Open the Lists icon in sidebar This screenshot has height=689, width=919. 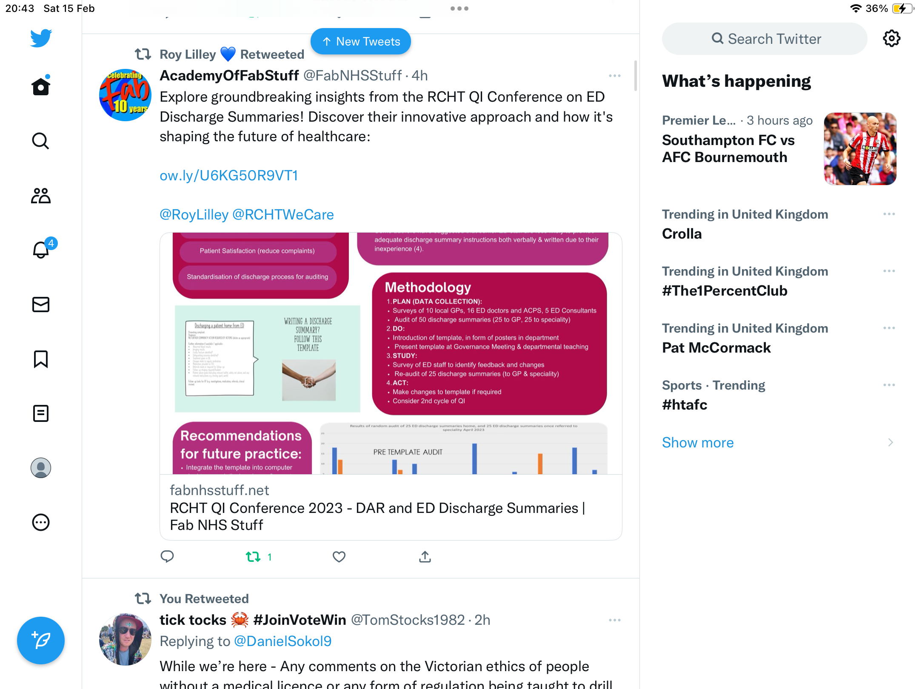click(x=41, y=413)
